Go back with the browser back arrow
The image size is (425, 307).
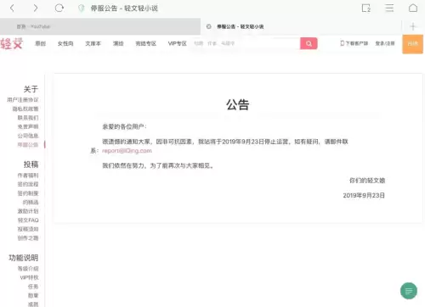12,8
